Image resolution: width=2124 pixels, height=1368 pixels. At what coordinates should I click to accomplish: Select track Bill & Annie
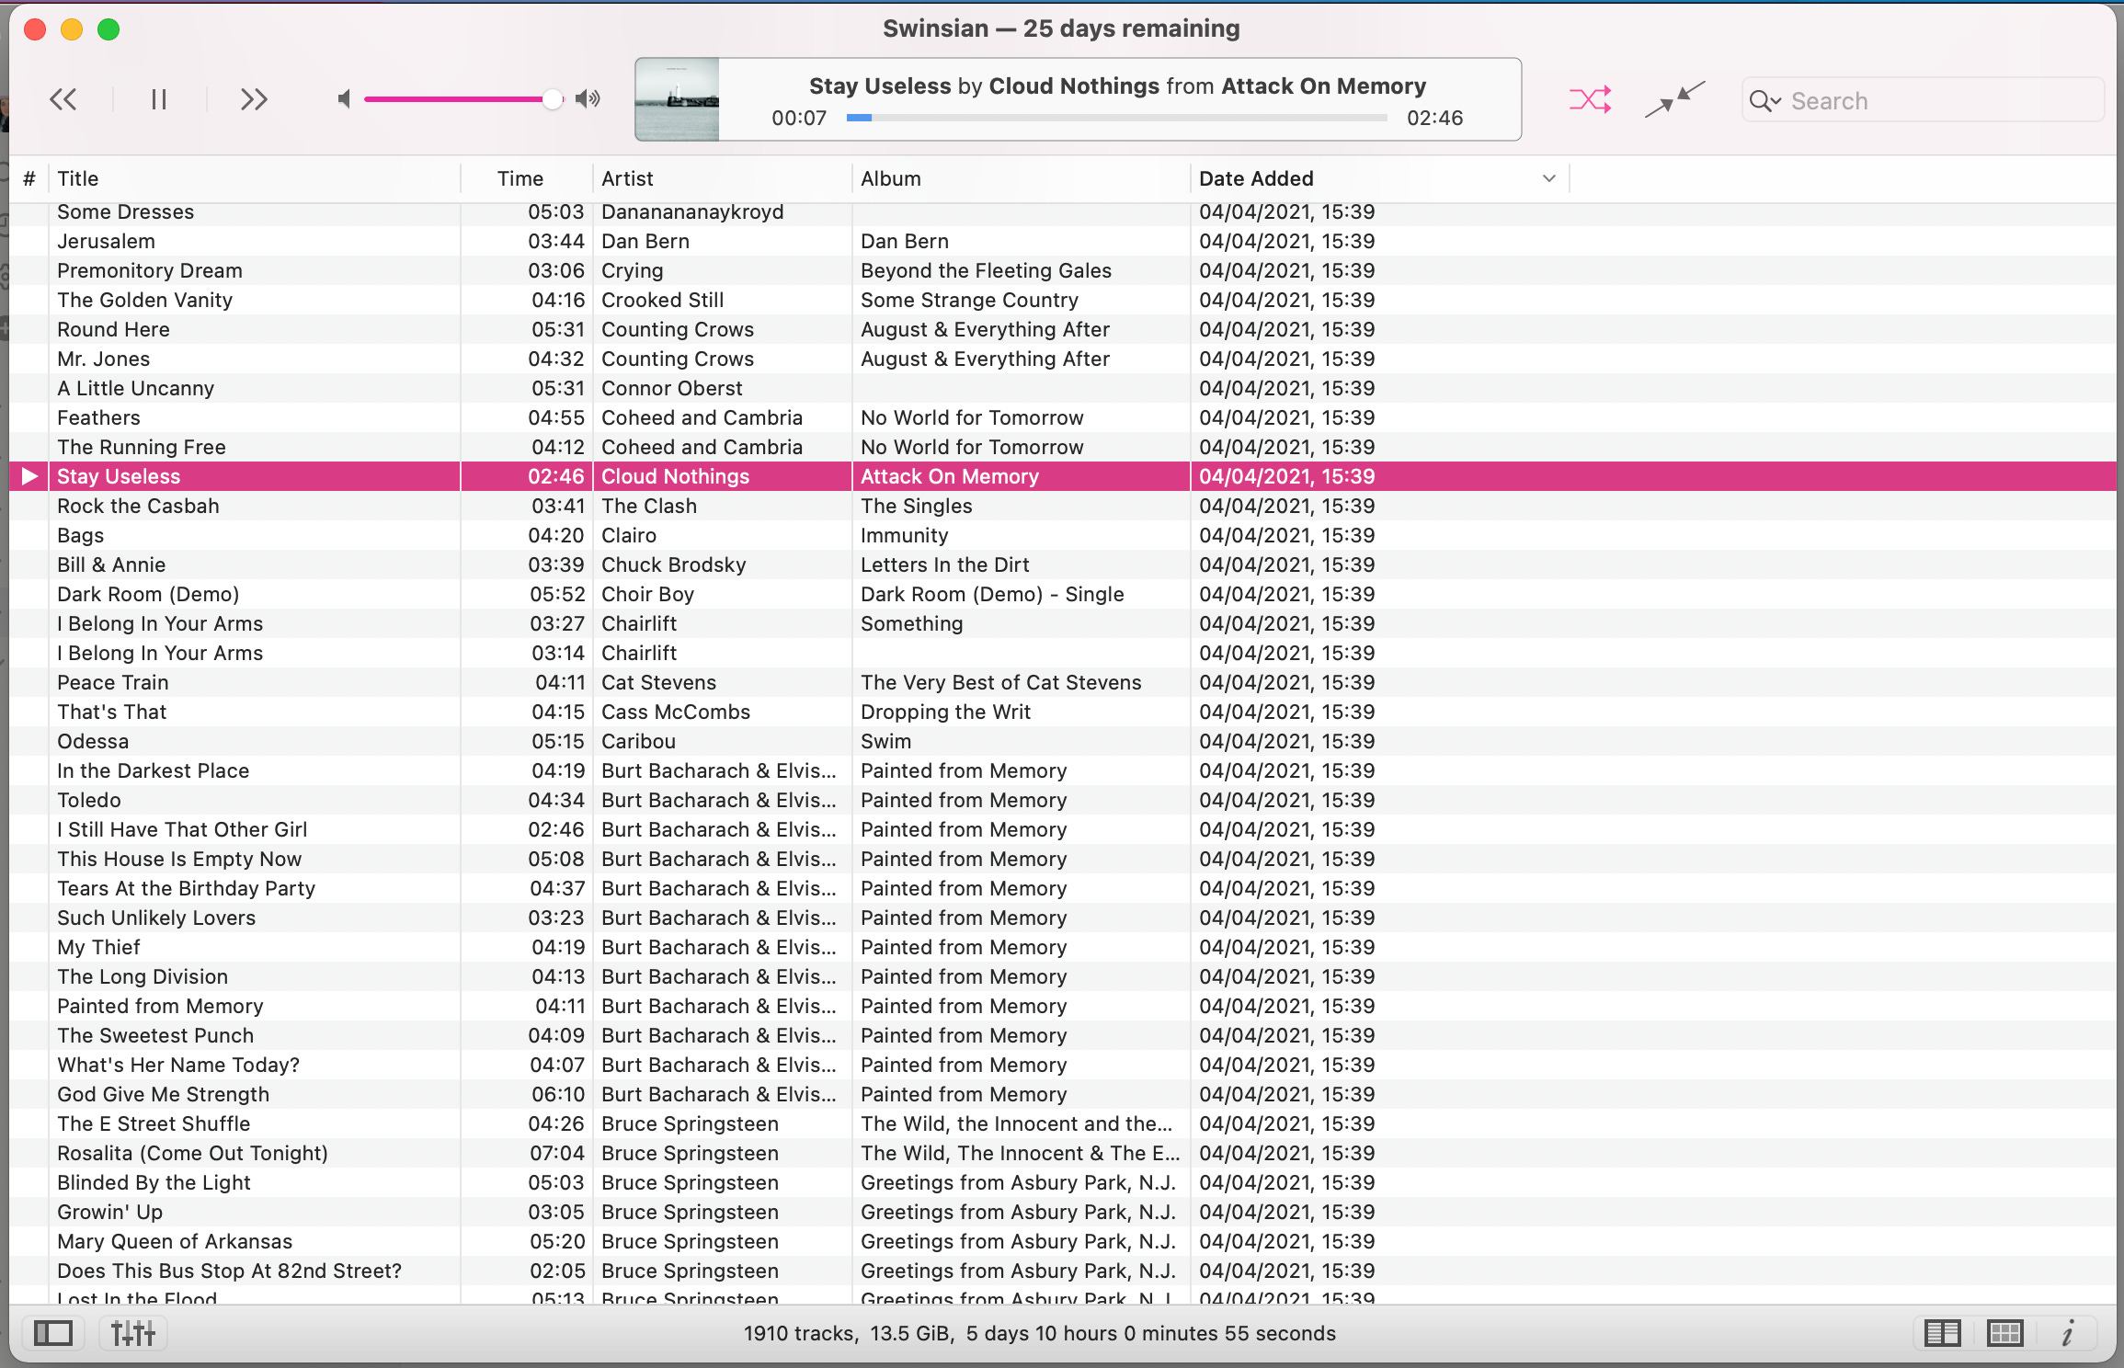[x=1063, y=564]
